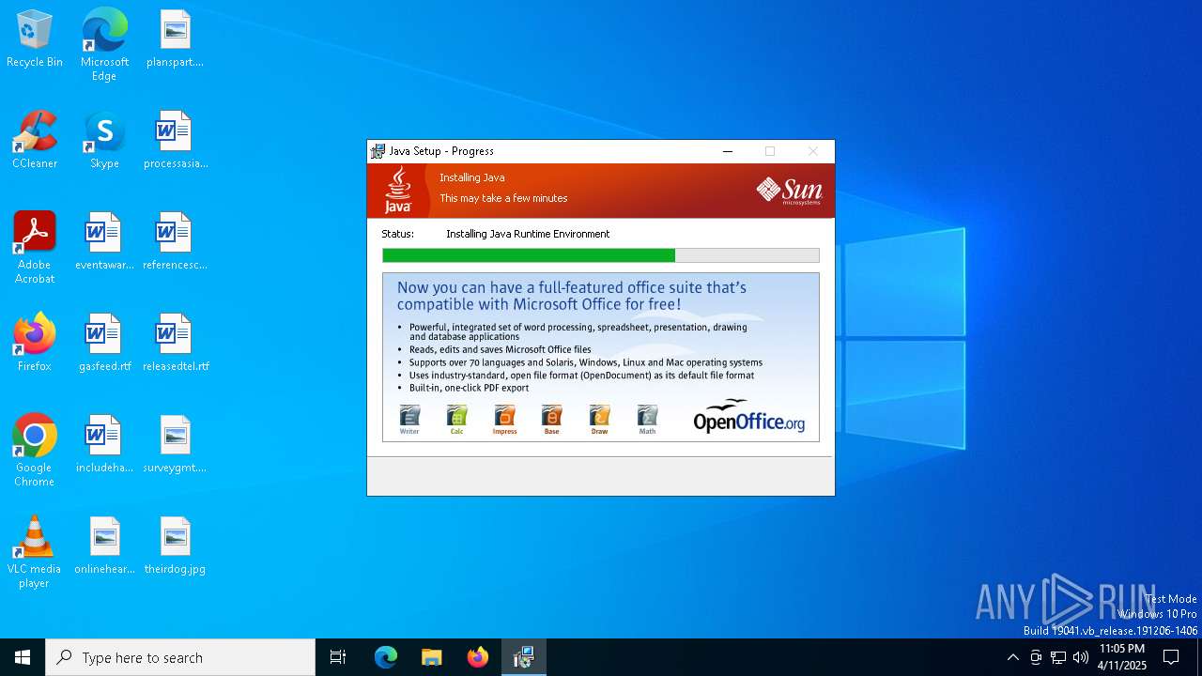Viewport: 1202px width, 676px height.
Task: Click the Sun Microsystems logo
Action: tap(790, 191)
